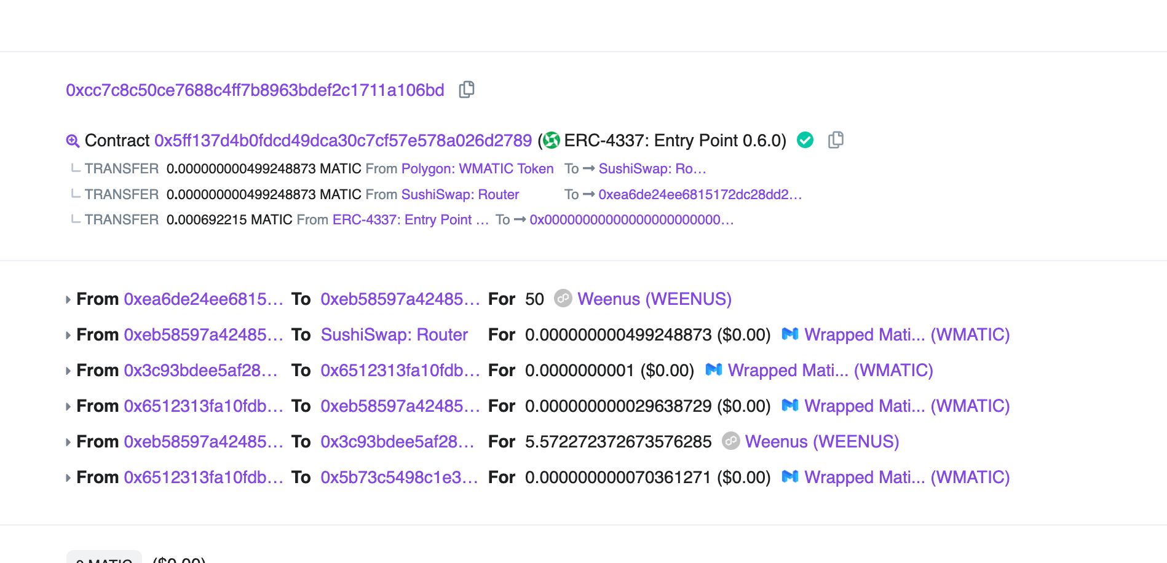Copy the ERC-4337 Entry Point contract address
Image resolution: width=1167 pixels, height=563 pixels.
click(836, 140)
